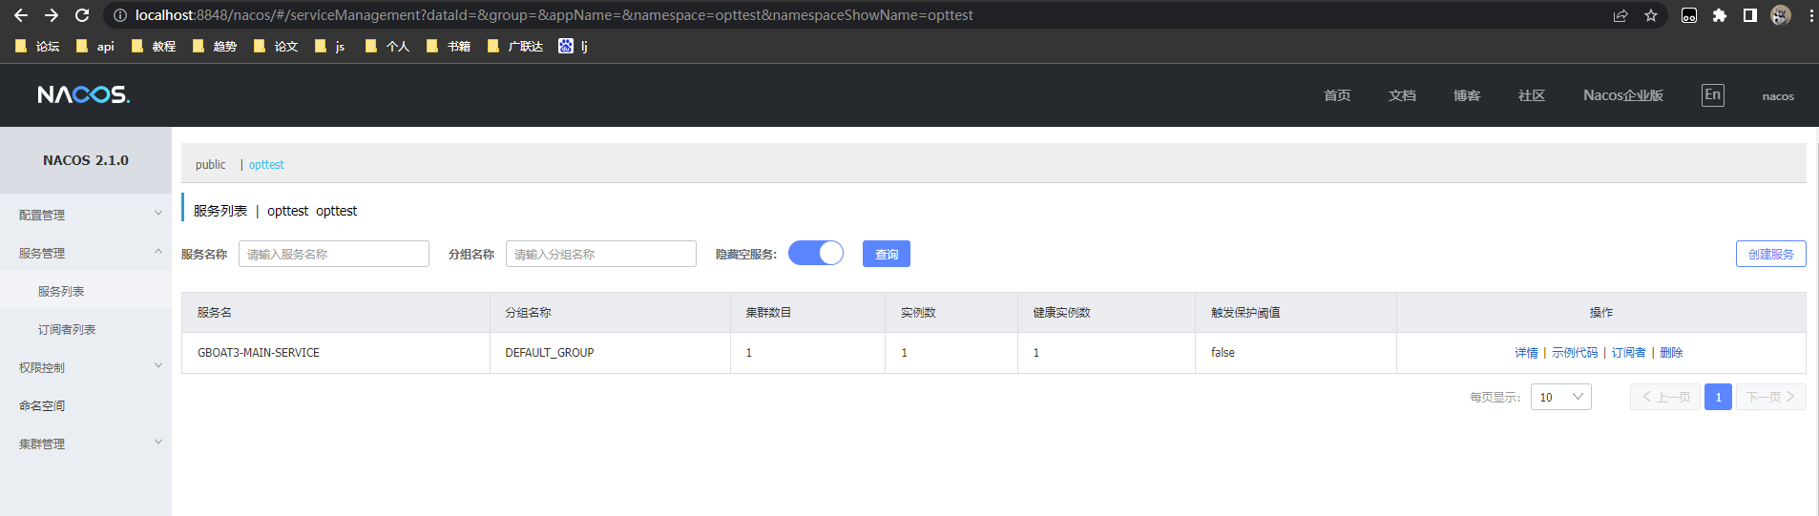Open nacos user menu

(1778, 96)
